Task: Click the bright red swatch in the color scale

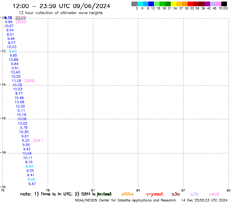Action: point(190,4)
